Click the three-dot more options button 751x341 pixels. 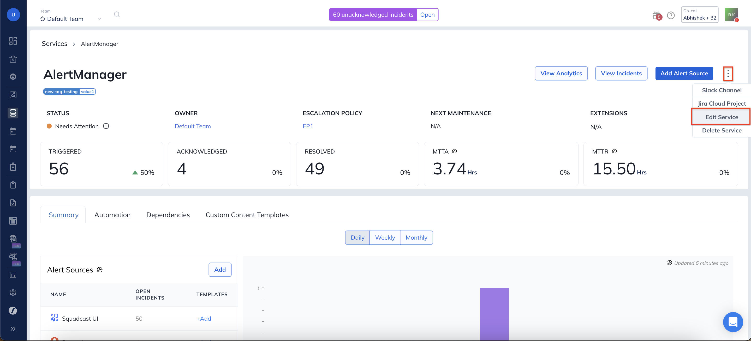point(728,73)
